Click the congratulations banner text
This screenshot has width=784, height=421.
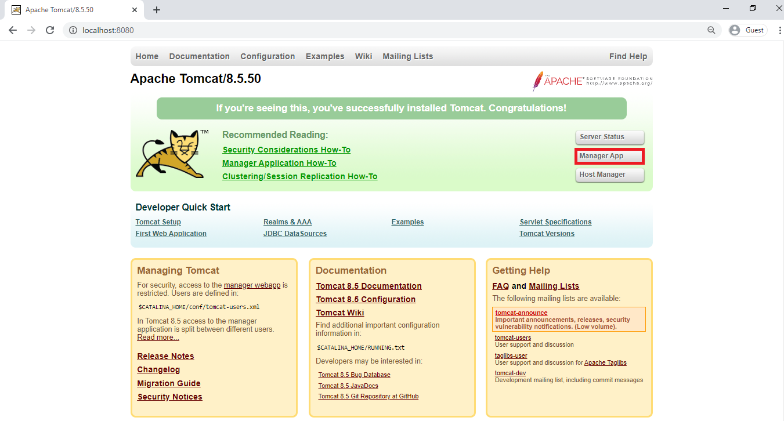coord(391,108)
